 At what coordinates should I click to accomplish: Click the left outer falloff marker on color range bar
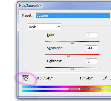point(69,89)
